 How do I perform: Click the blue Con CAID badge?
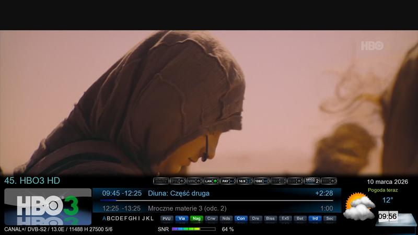point(241,219)
